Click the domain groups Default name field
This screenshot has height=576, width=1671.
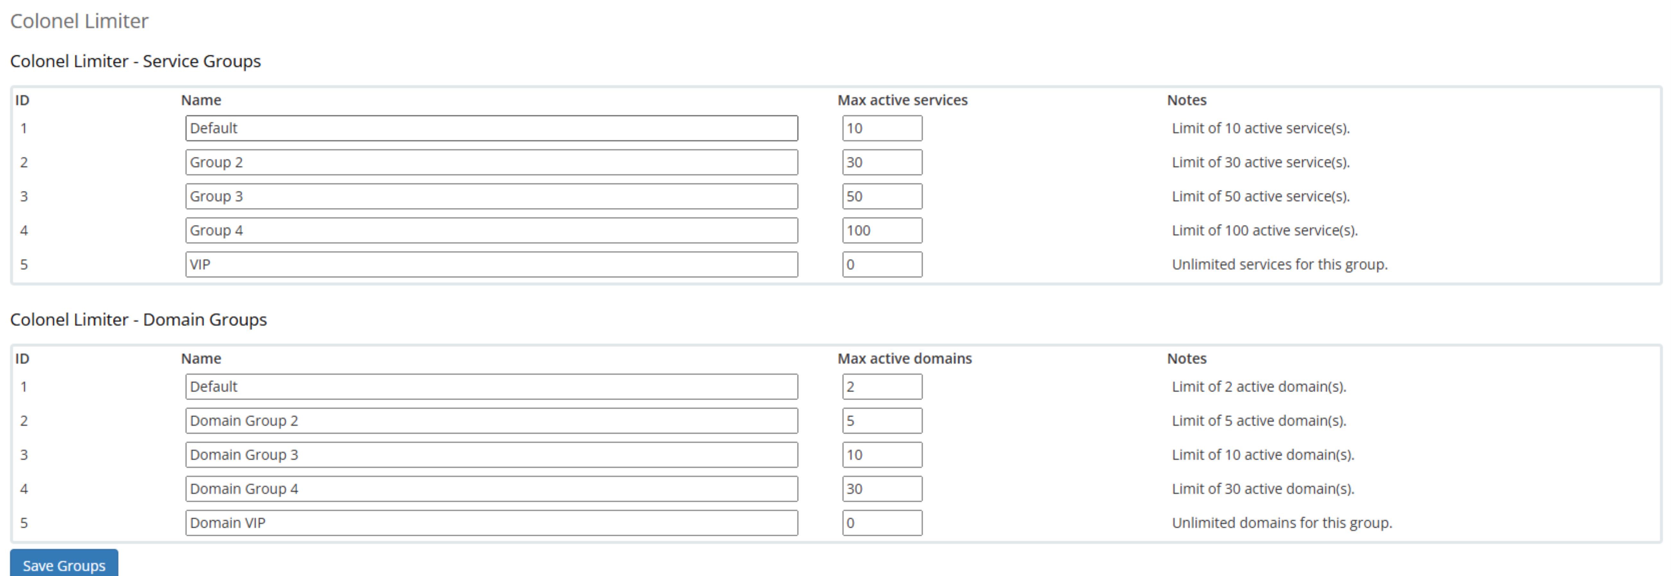click(491, 387)
